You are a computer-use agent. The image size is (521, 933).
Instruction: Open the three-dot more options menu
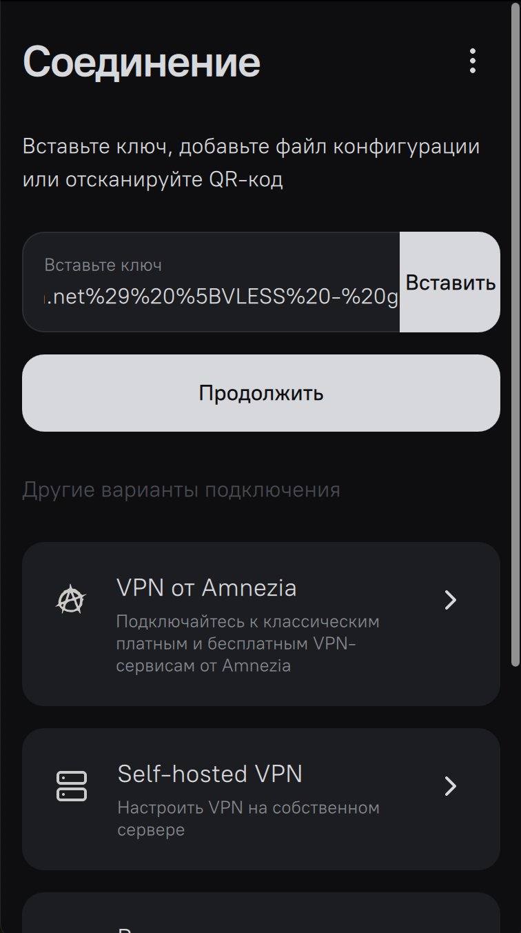[472, 61]
